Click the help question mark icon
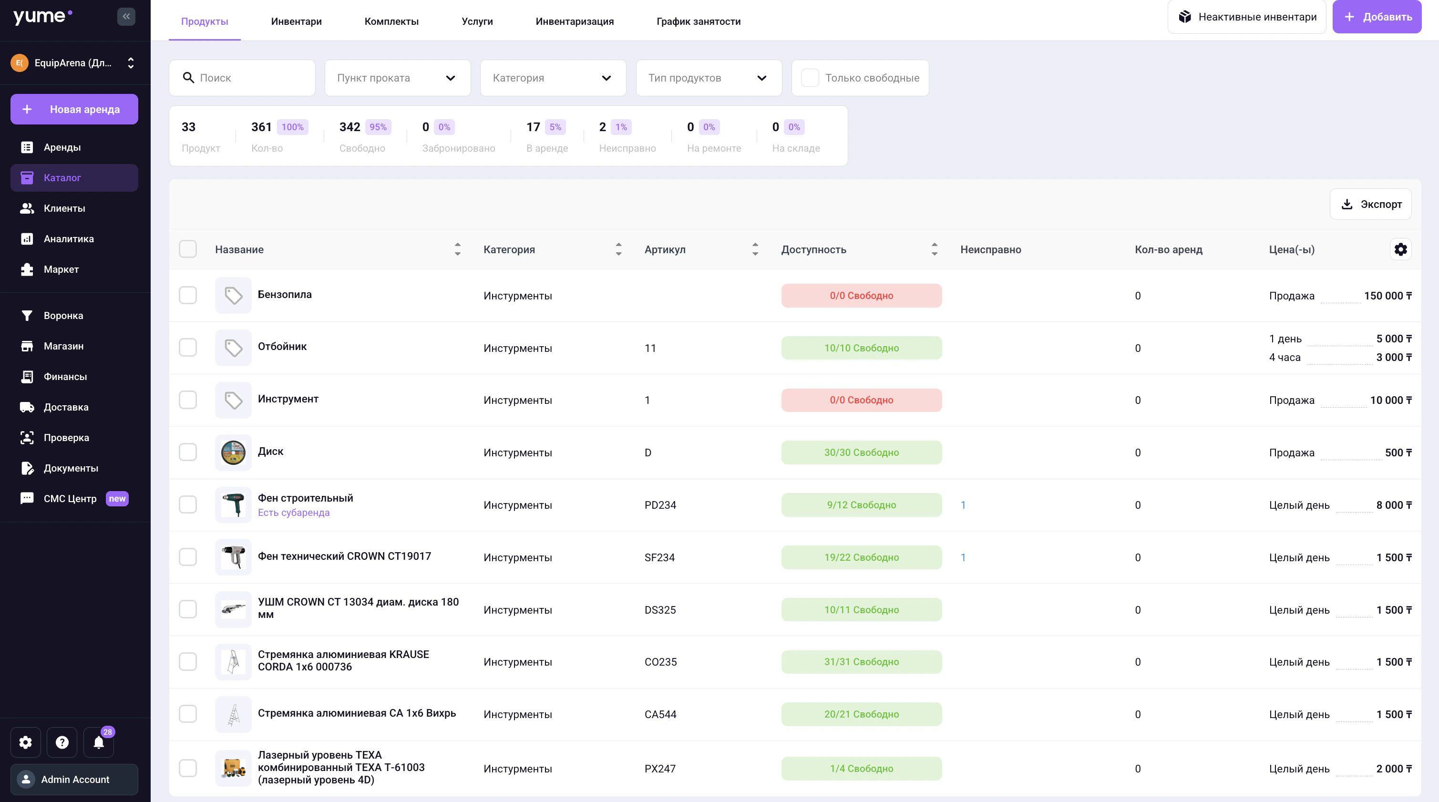1439x802 pixels. (x=62, y=742)
